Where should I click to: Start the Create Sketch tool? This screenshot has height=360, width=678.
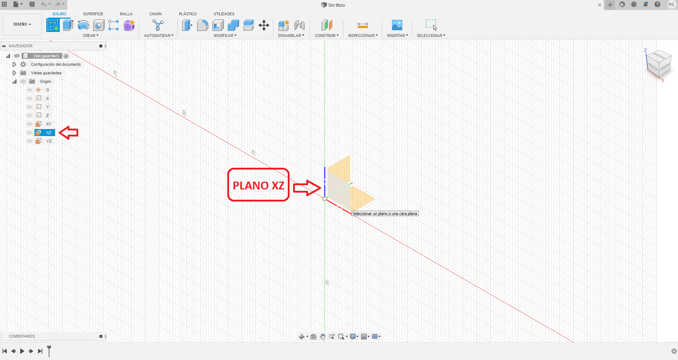[x=53, y=25]
